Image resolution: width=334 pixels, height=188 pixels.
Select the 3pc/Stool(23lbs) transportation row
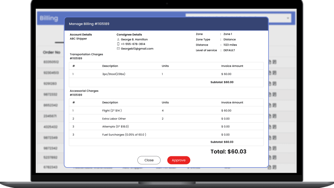166,74
